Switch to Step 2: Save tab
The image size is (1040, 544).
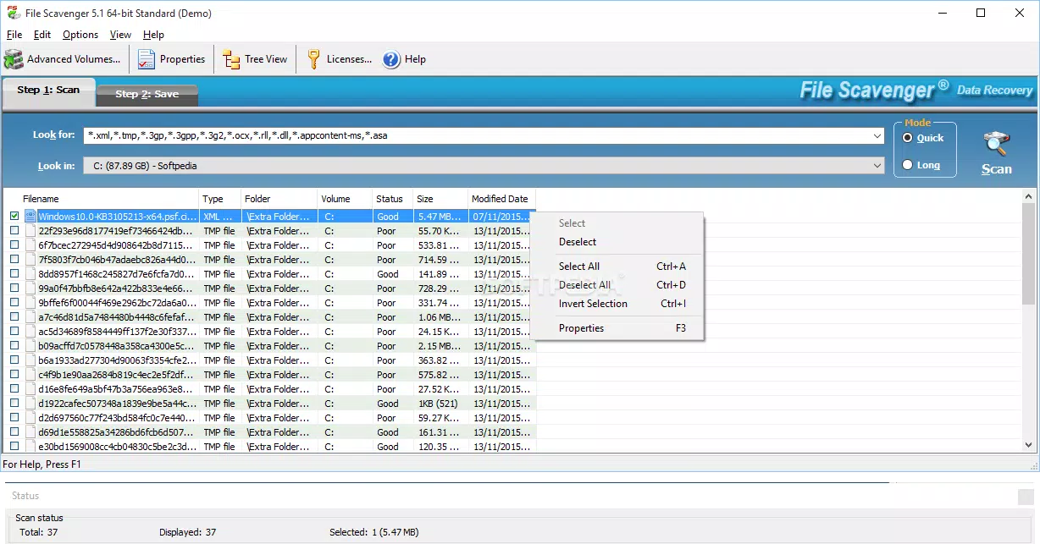[147, 94]
